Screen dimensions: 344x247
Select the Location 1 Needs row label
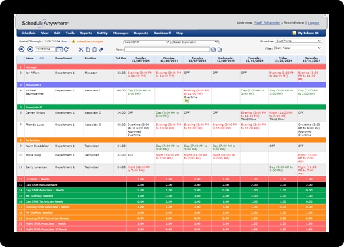tap(37, 179)
